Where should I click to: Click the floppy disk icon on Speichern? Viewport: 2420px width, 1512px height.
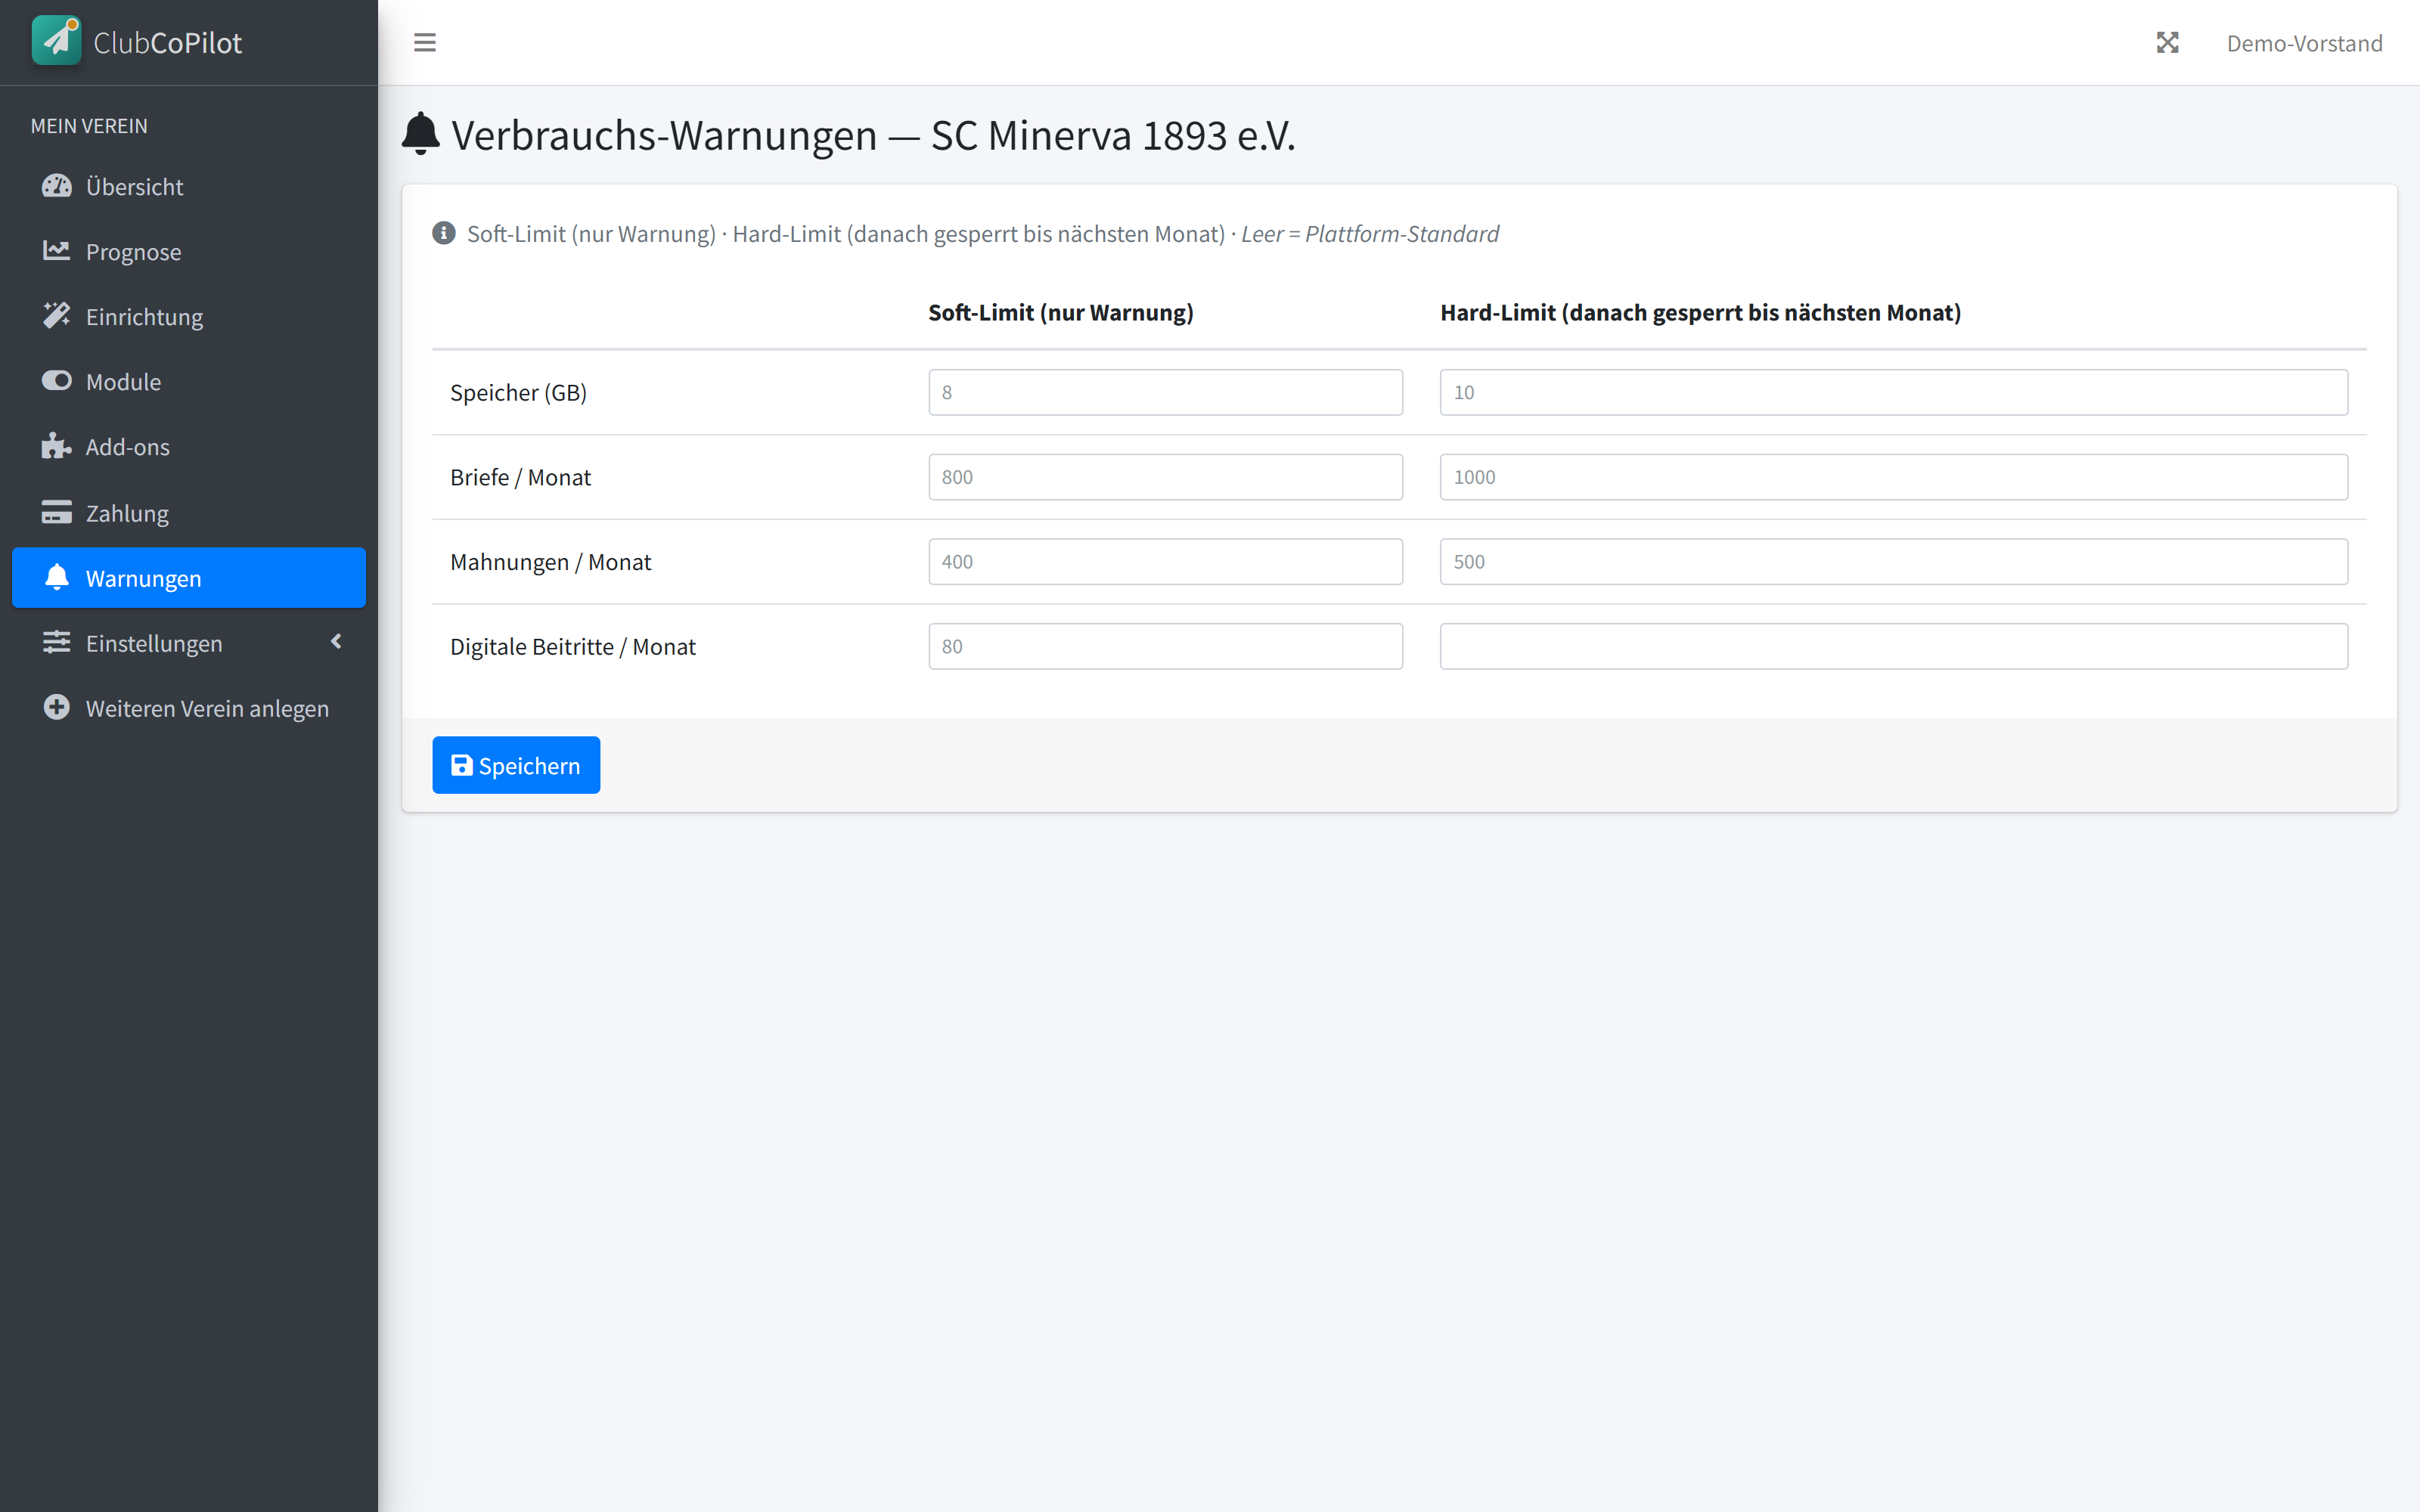coord(462,765)
